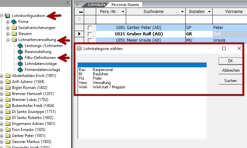Image resolution: width=247 pixels, height=148 pixels.
Task: Click the FiBu-Definitionen book icon
Action: [20, 58]
